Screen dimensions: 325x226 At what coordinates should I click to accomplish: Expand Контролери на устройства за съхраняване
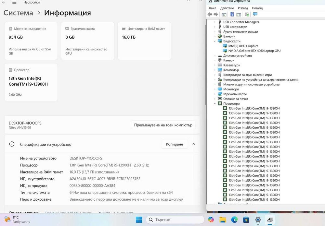pos(215,80)
